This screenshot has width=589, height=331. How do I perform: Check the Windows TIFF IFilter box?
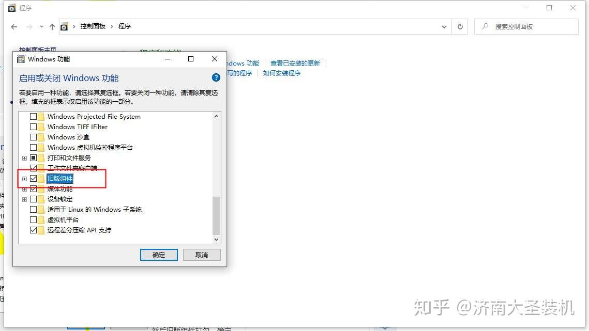coord(34,127)
